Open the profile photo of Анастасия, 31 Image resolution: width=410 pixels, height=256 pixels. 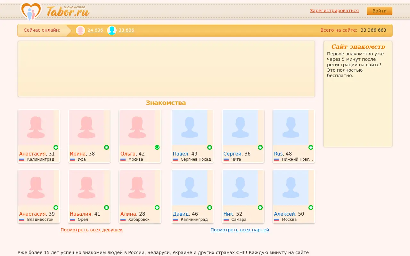(x=36, y=127)
